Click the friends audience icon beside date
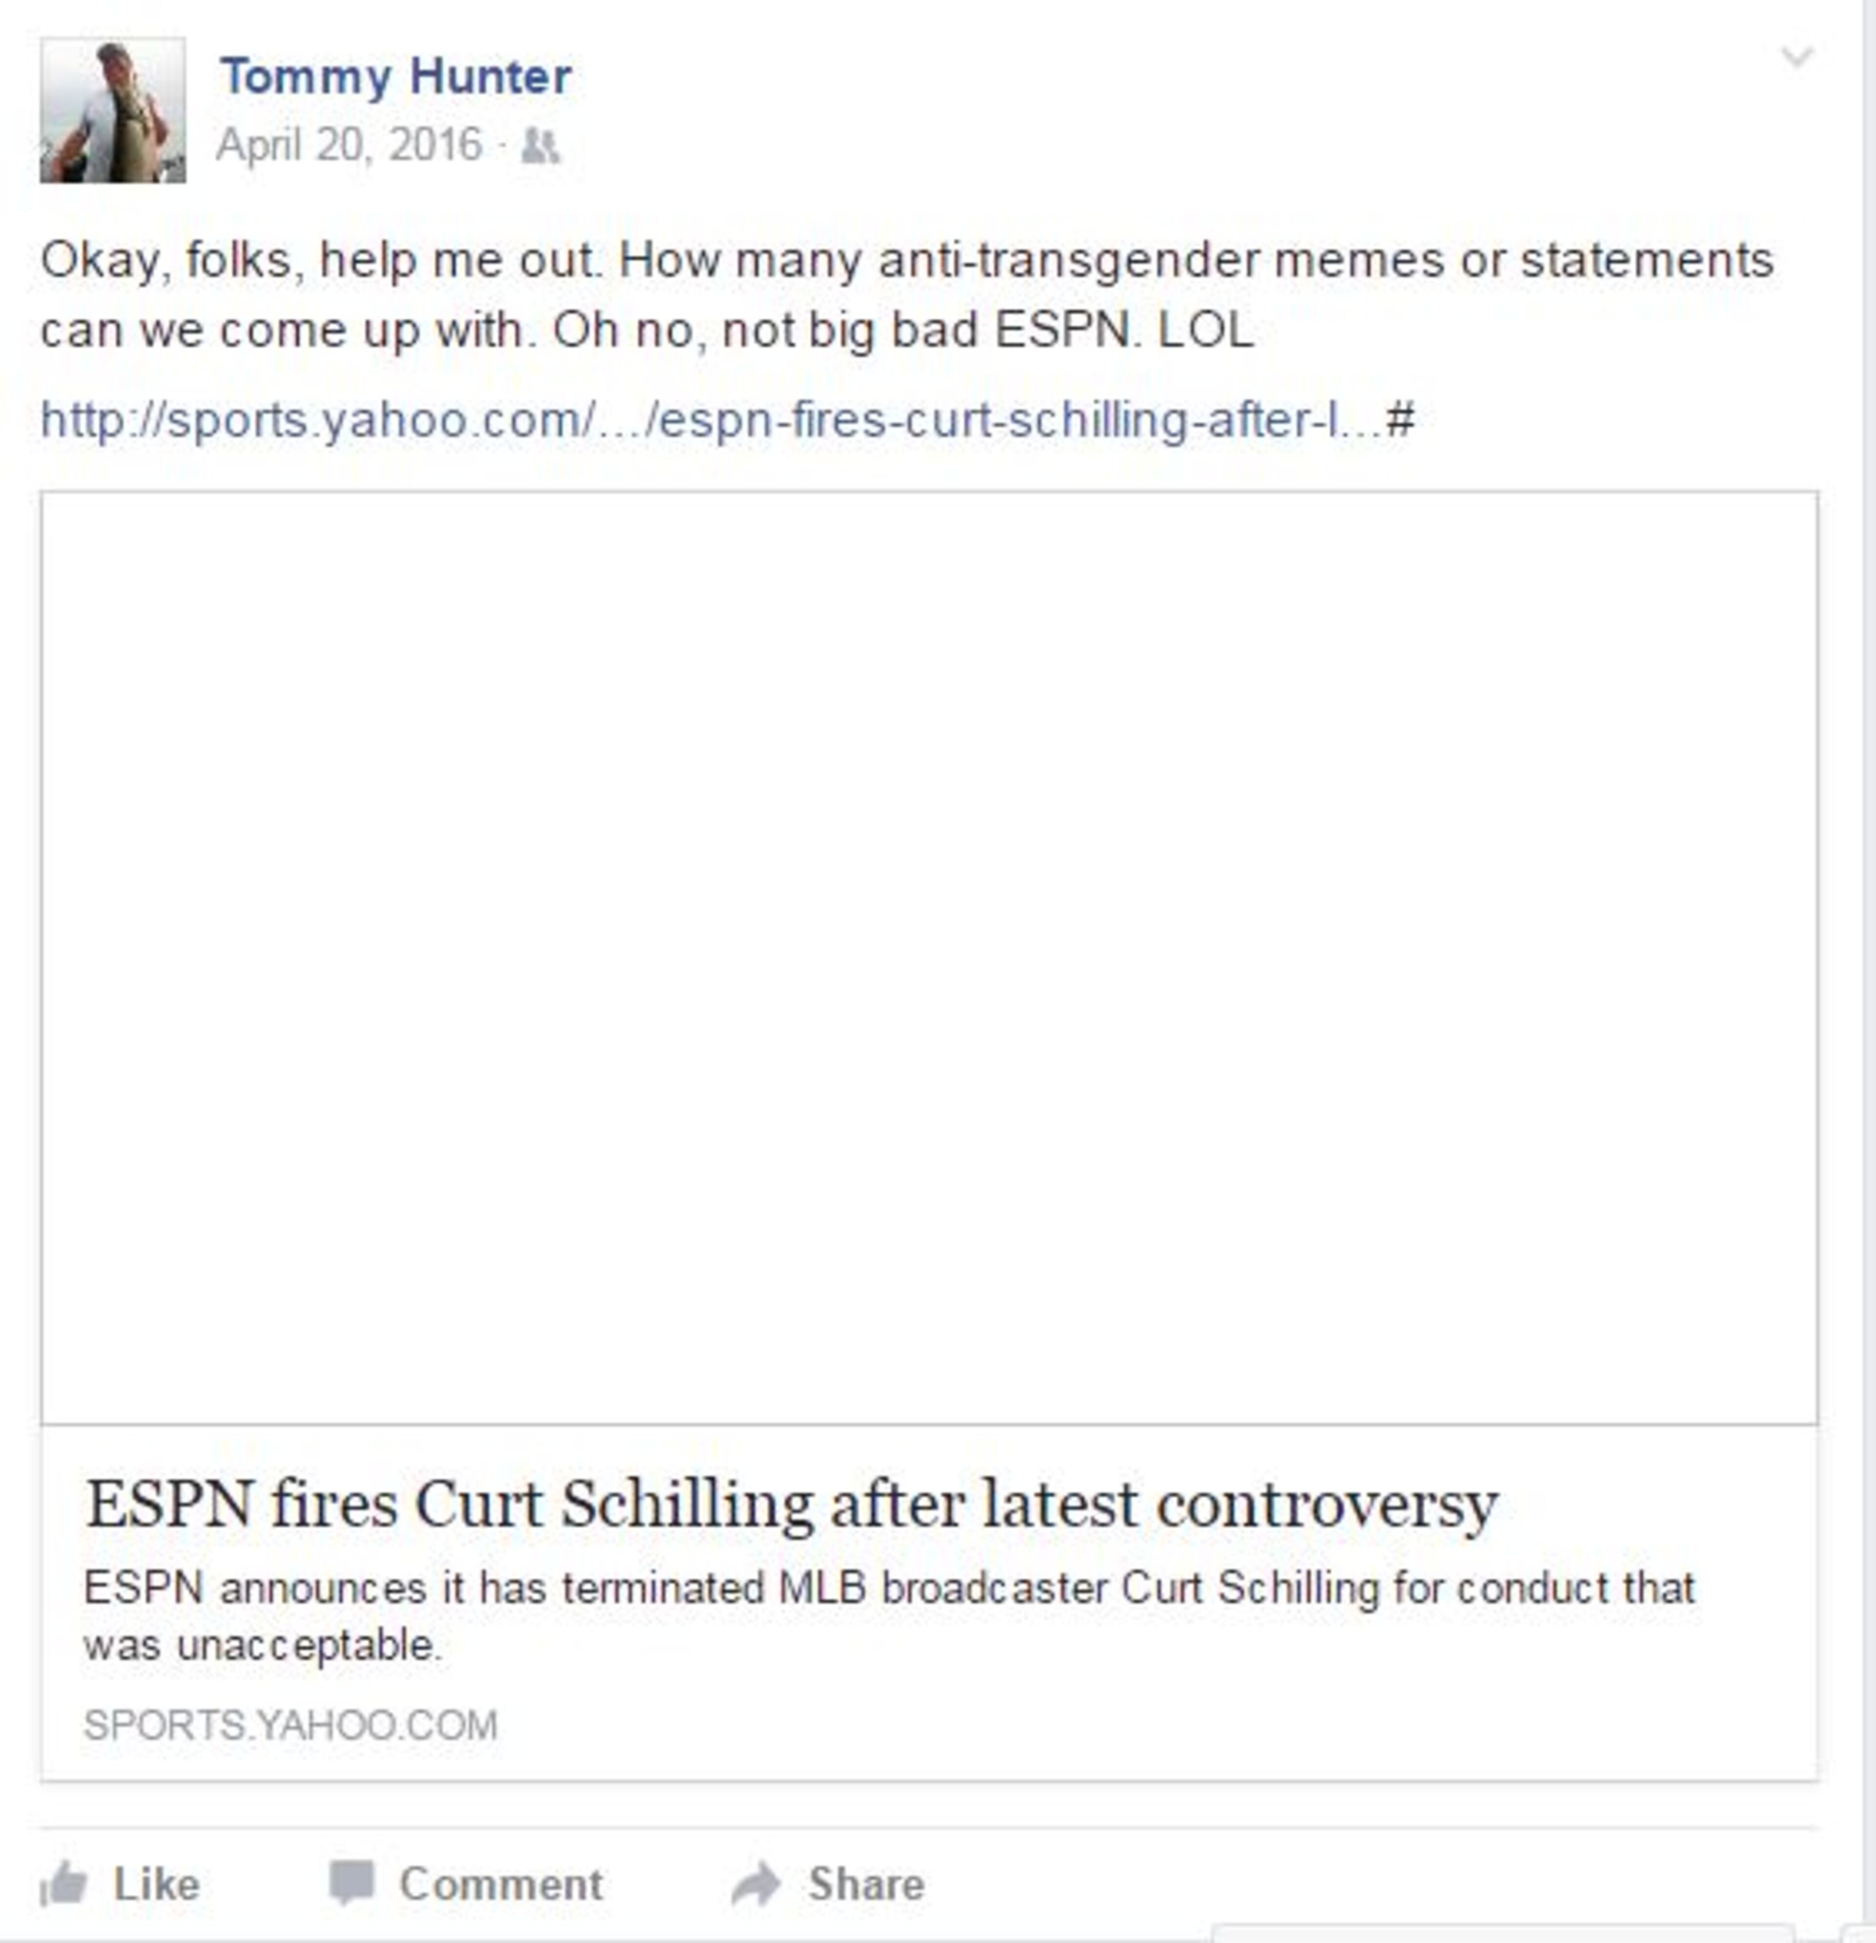The width and height of the screenshot is (1876, 1943). click(x=540, y=146)
